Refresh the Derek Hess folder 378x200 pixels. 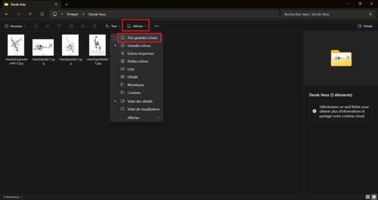[x=42, y=14]
